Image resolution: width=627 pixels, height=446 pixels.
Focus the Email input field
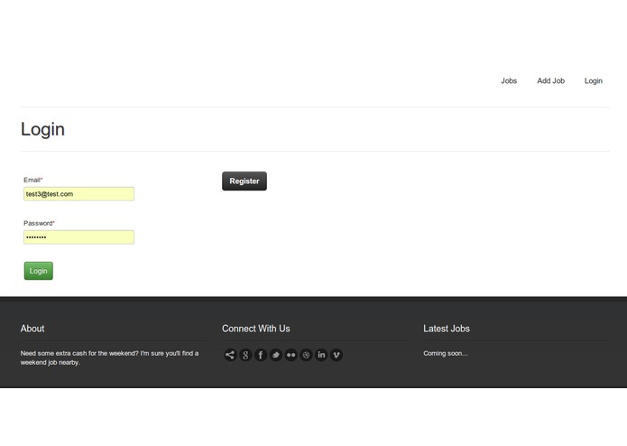click(78, 194)
